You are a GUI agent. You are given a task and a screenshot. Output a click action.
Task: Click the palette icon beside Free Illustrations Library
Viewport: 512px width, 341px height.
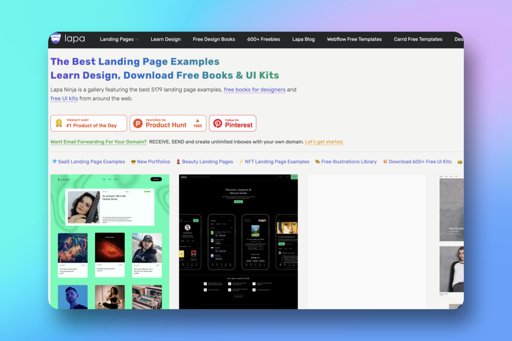[317, 162]
